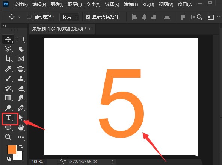The width and height of the screenshot is (222, 165).
Task: Open the workspace layout switcher icon
Action: tap(211, 17)
